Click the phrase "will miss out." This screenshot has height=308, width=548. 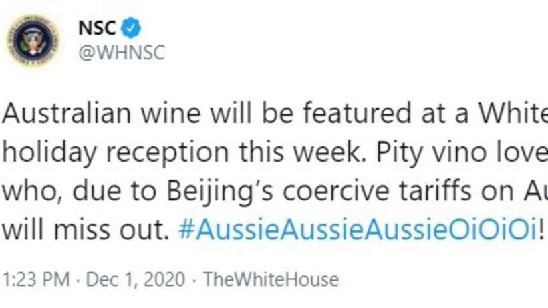pyautogui.click(x=86, y=229)
